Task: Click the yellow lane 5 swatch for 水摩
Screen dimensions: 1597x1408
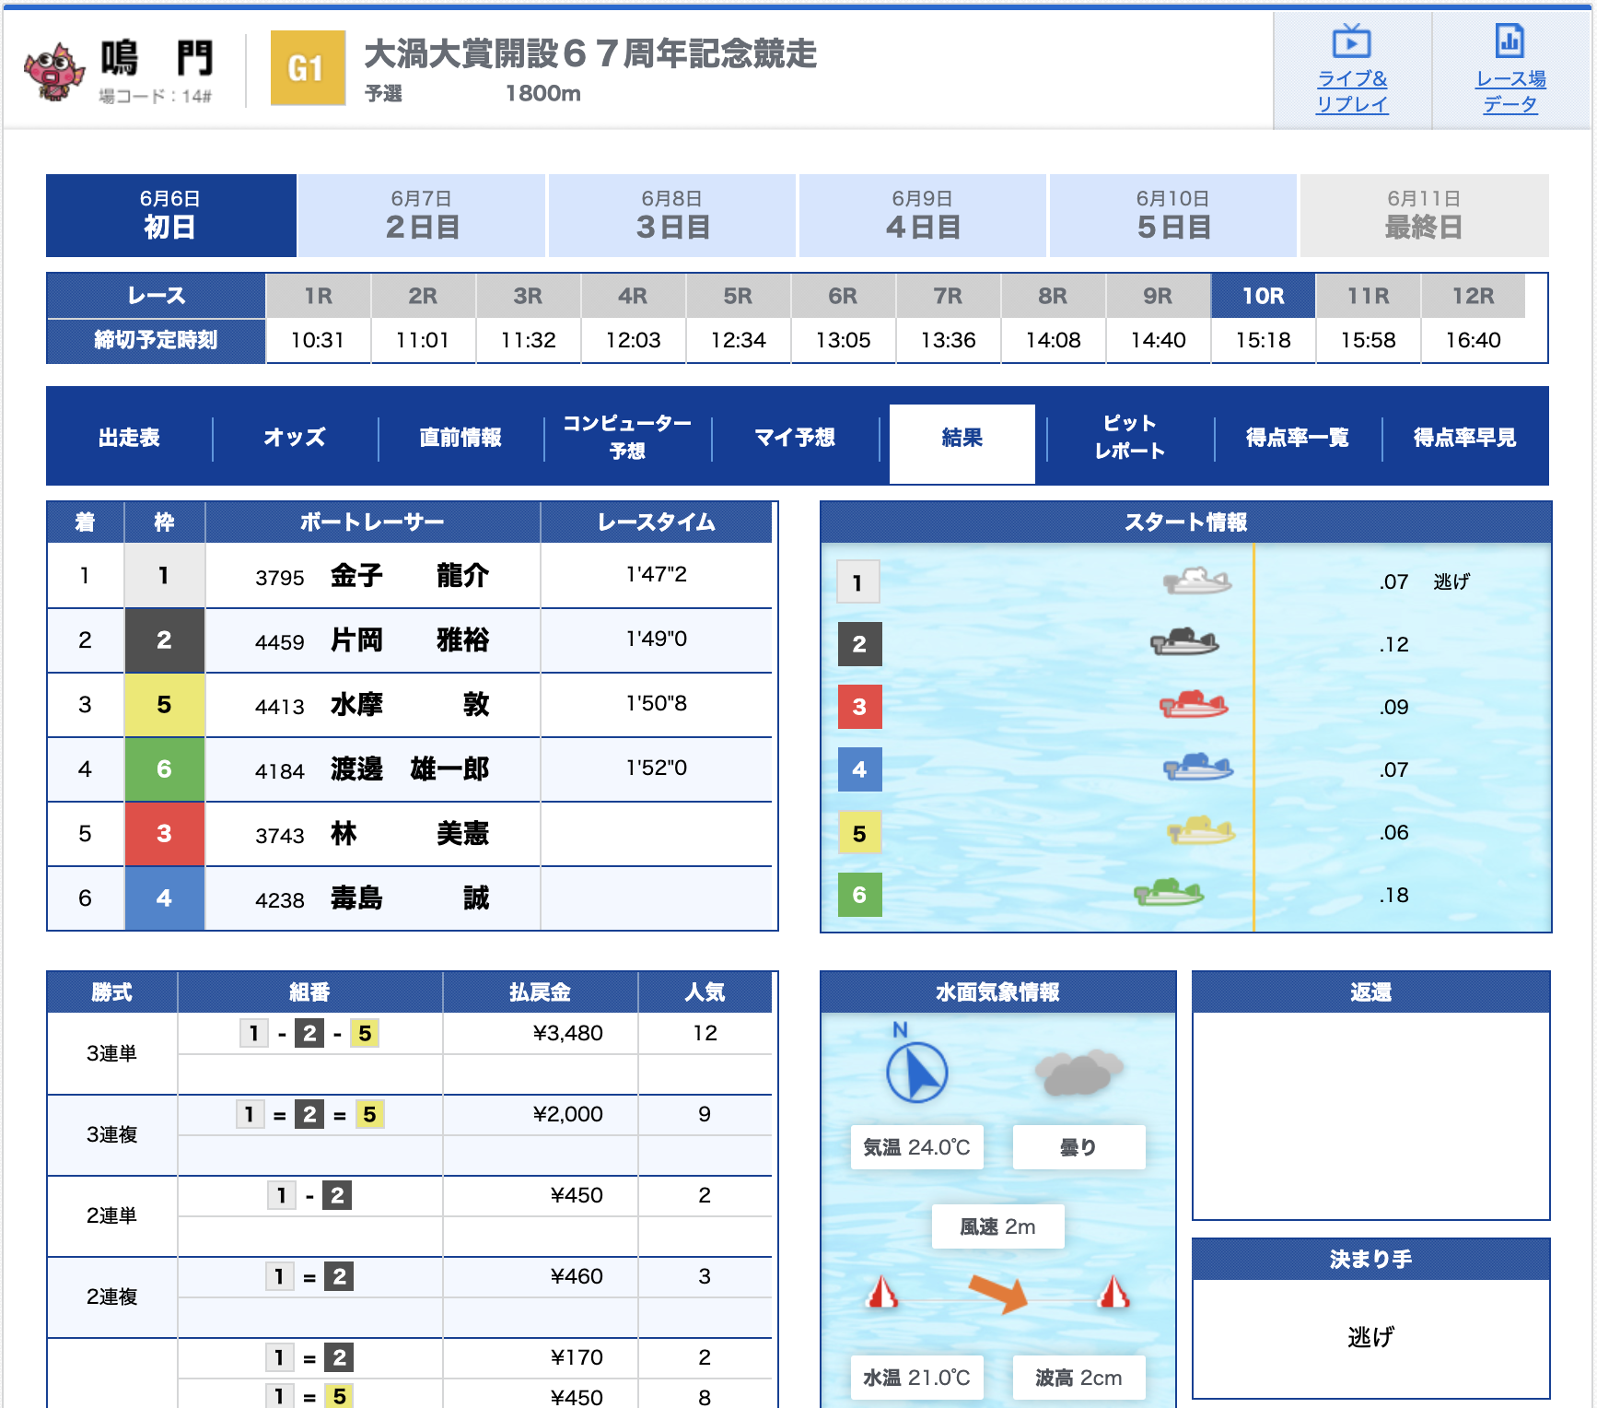Action: click(x=164, y=705)
